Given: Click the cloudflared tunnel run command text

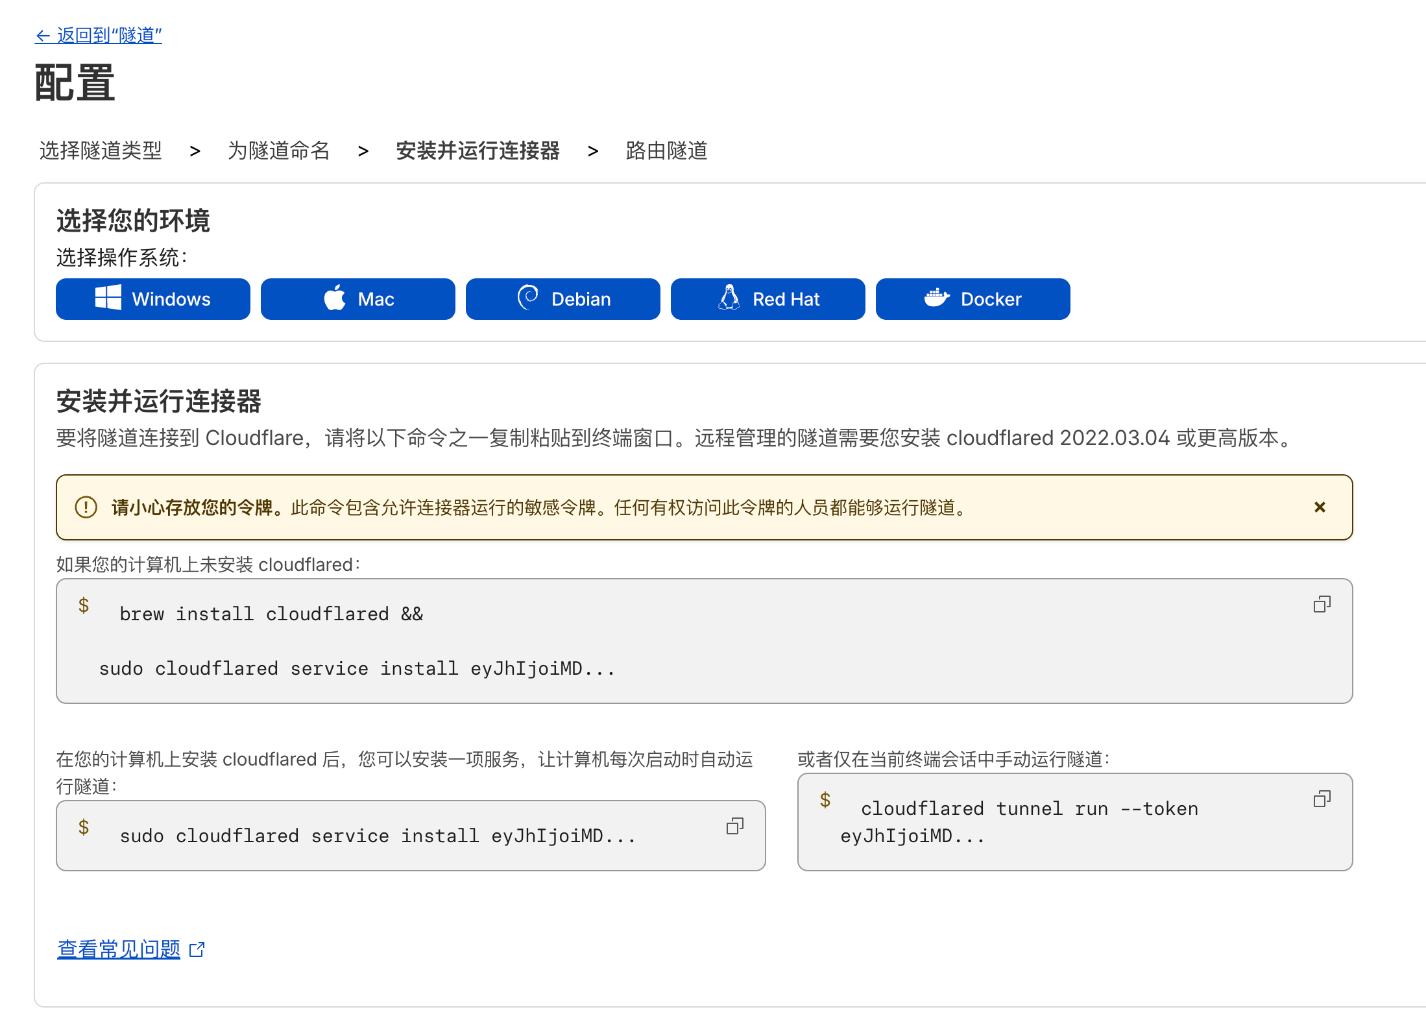Looking at the screenshot, I should coord(1029,809).
